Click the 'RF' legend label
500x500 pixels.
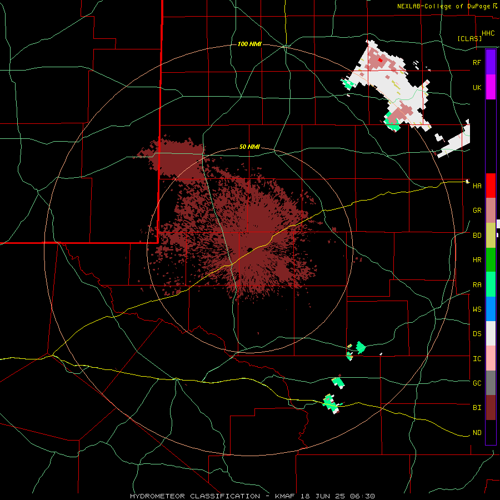477,62
